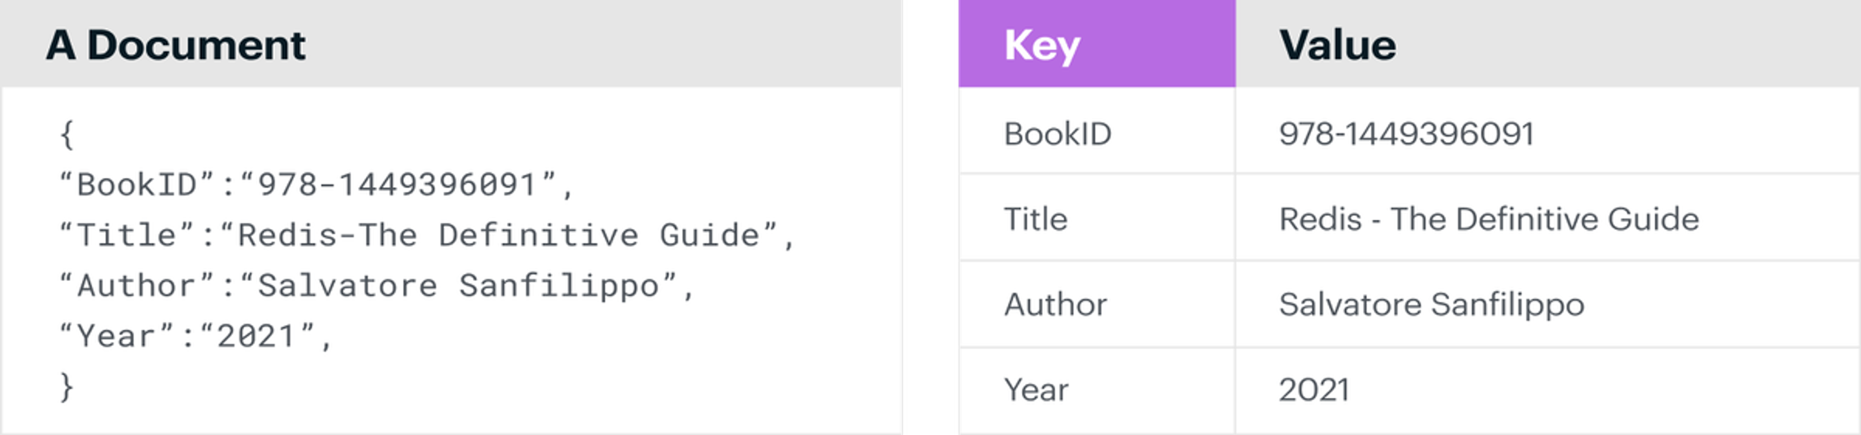The image size is (1861, 435).
Task: Click the 'A Document' header title
Action: [175, 45]
